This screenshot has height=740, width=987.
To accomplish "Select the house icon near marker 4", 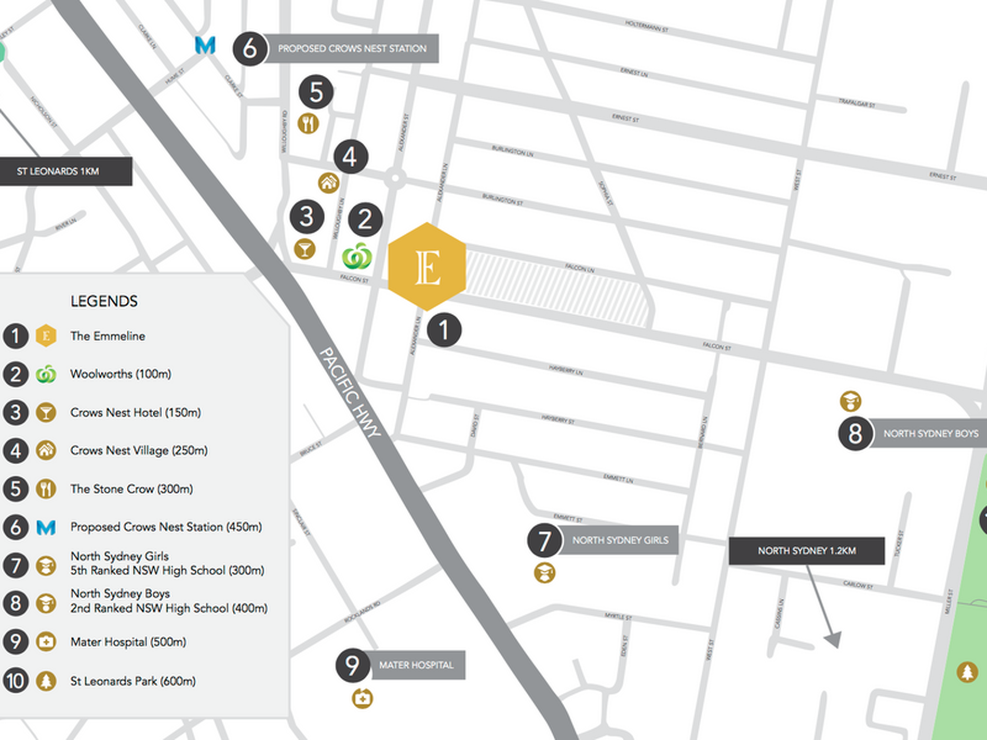I will [328, 183].
